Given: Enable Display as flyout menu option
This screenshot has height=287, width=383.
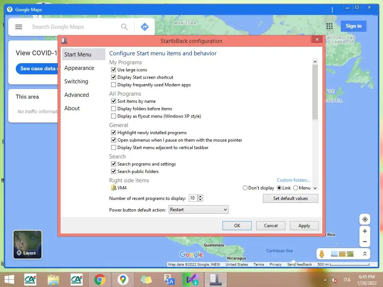Looking at the screenshot, I should 113,116.
